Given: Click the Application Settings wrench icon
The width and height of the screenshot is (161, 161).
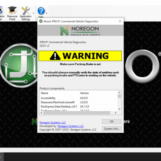Looking at the screenshot, I should coord(25,11).
